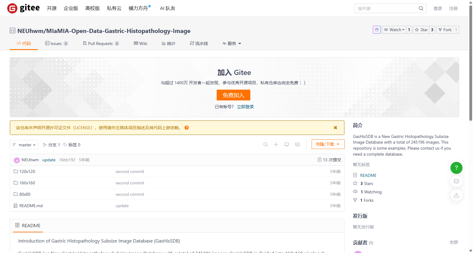
Task: Open Web IDE monitor icon
Action: point(287,144)
